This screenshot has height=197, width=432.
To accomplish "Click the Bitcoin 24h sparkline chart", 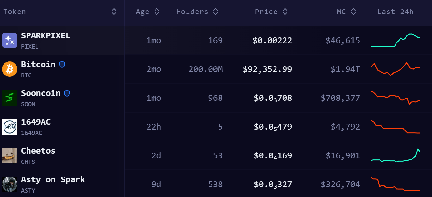I will click(x=396, y=69).
